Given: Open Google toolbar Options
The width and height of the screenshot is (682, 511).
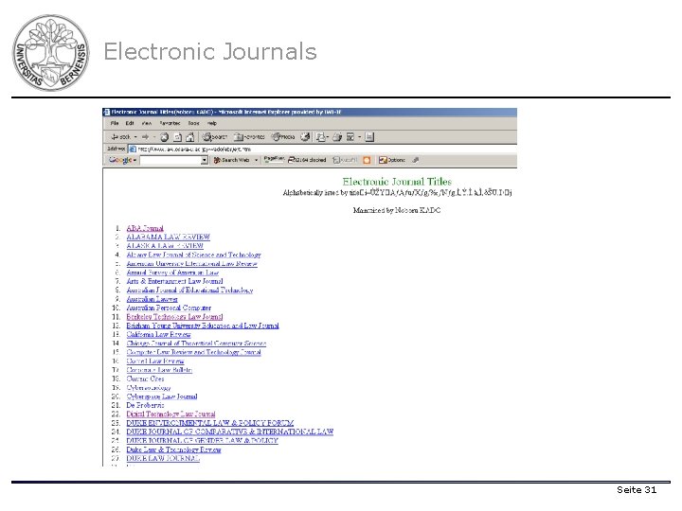Looking at the screenshot, I should 391,160.
